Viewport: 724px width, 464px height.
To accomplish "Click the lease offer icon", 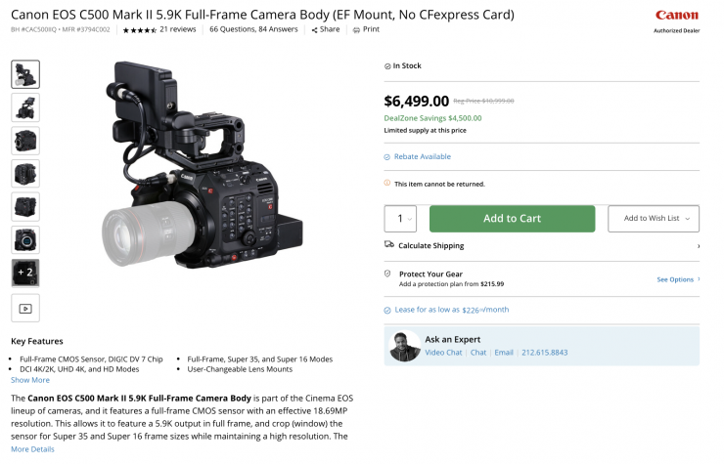I will (x=387, y=310).
